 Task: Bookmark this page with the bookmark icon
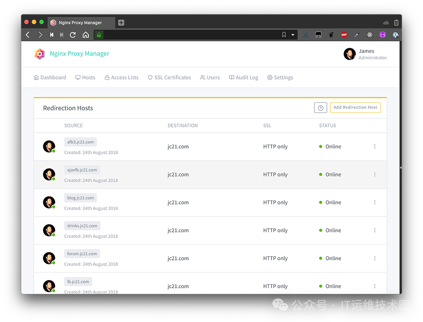(284, 35)
